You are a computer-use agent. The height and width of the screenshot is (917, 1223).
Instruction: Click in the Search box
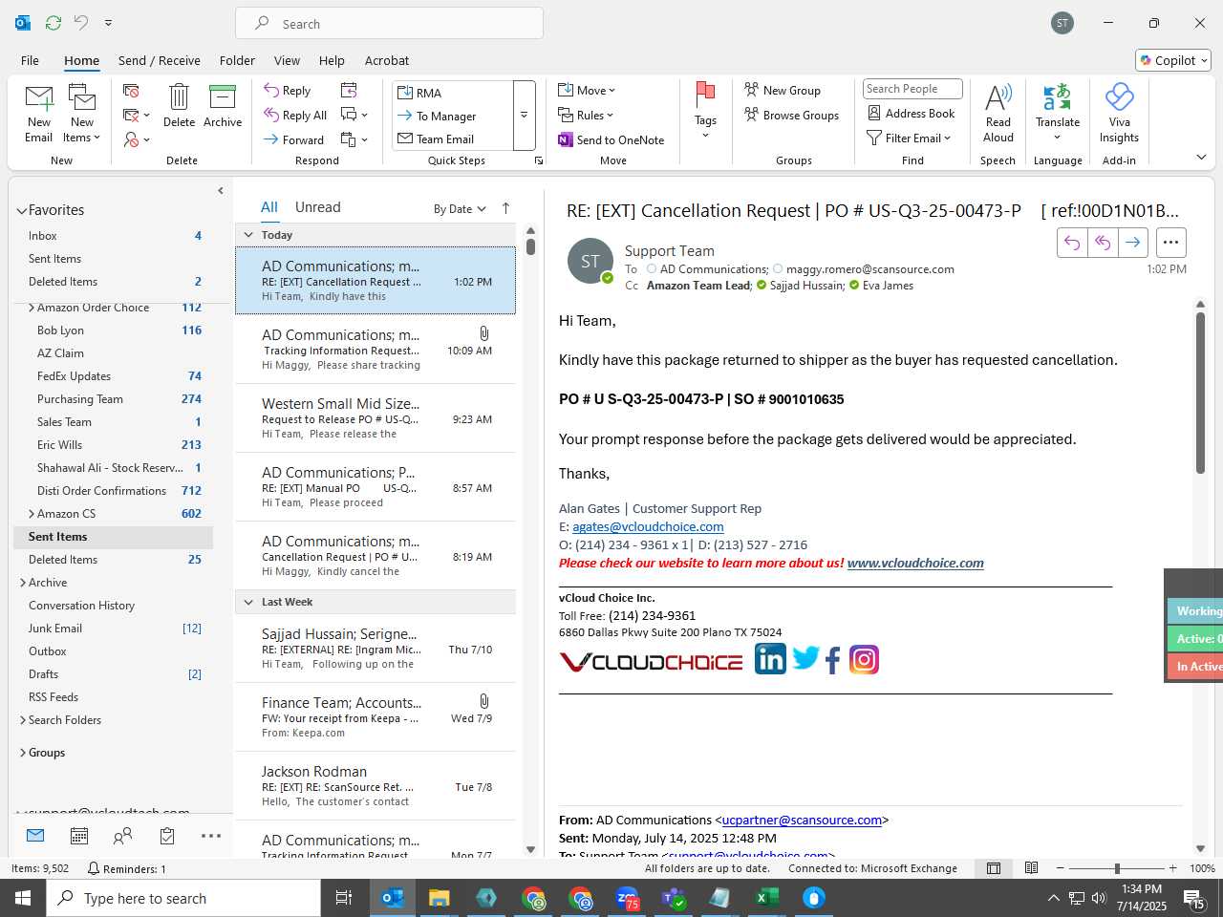tap(389, 24)
